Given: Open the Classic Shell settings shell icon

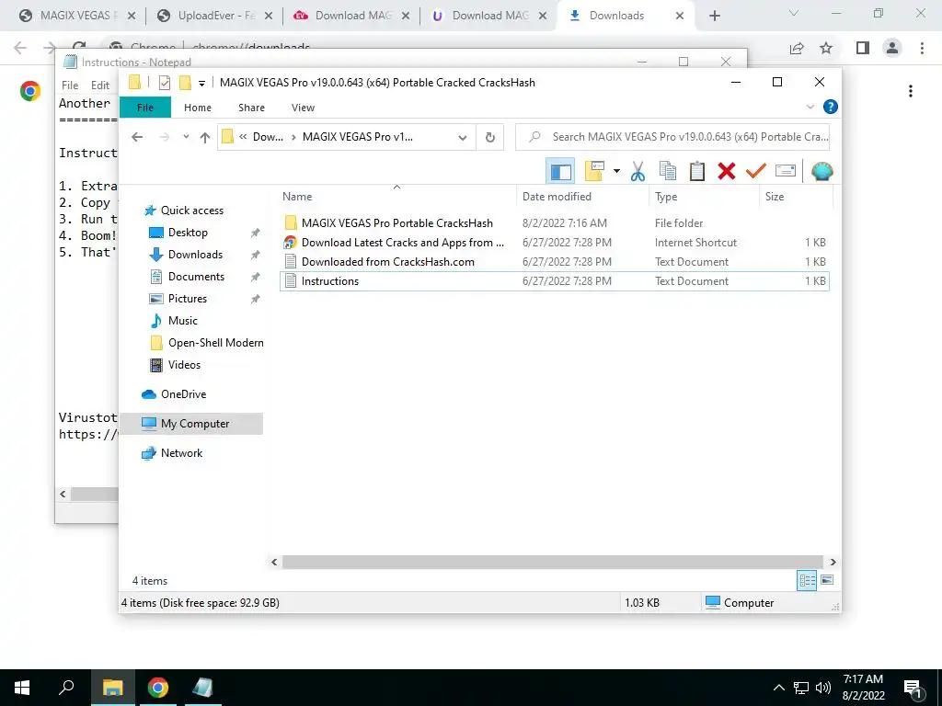Looking at the screenshot, I should pyautogui.click(x=821, y=172).
